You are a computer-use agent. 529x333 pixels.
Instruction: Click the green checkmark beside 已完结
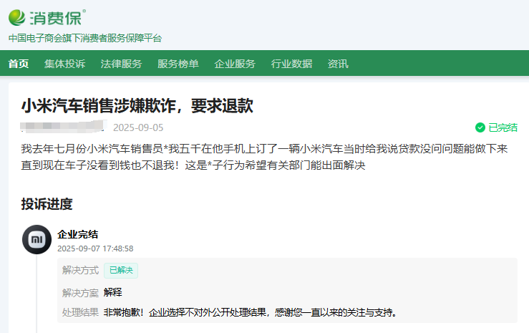point(480,127)
